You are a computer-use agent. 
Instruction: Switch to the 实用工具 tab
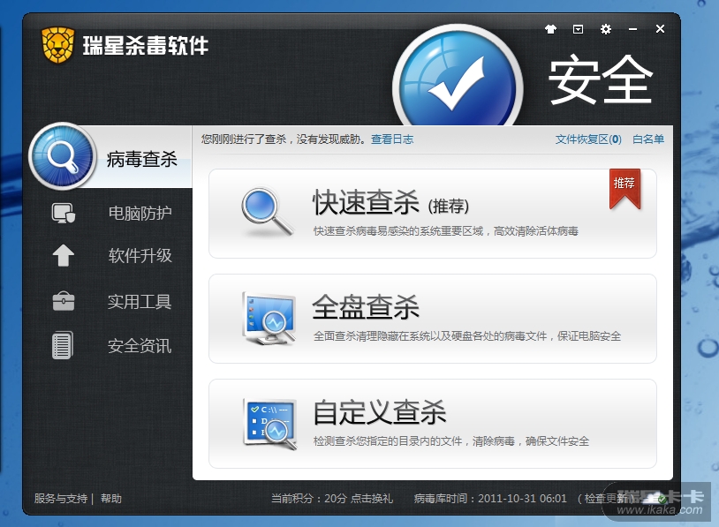click(x=140, y=302)
